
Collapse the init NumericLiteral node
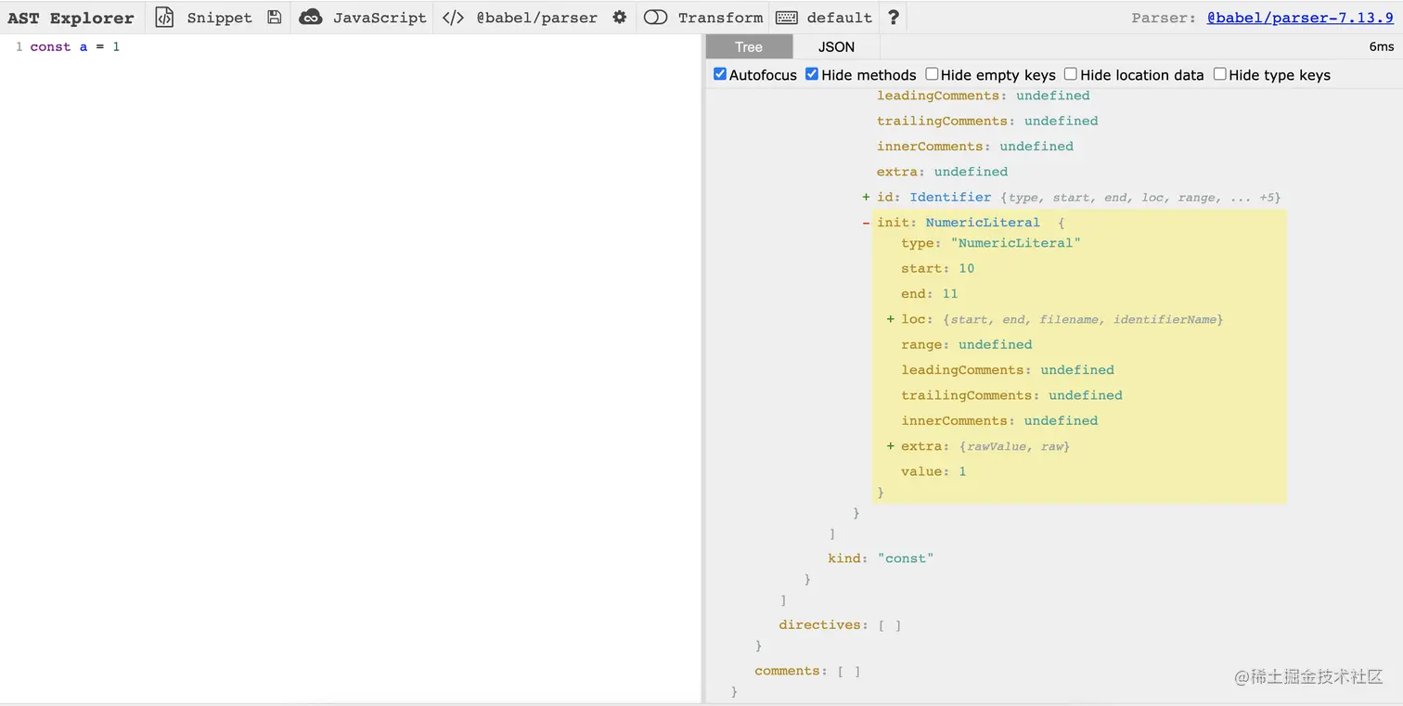(866, 223)
